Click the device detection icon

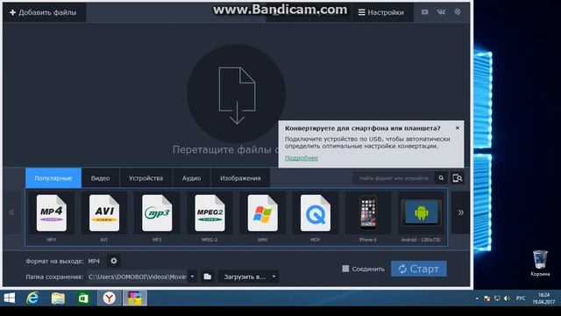coord(458,178)
